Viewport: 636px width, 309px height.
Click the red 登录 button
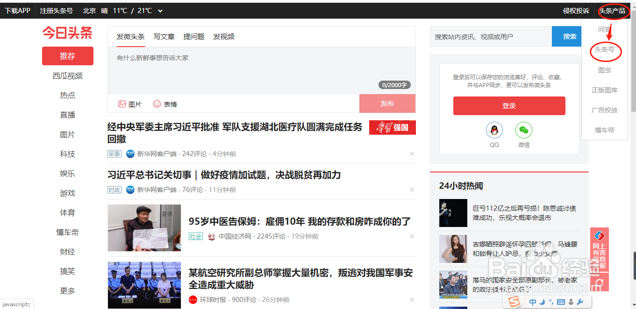point(509,106)
